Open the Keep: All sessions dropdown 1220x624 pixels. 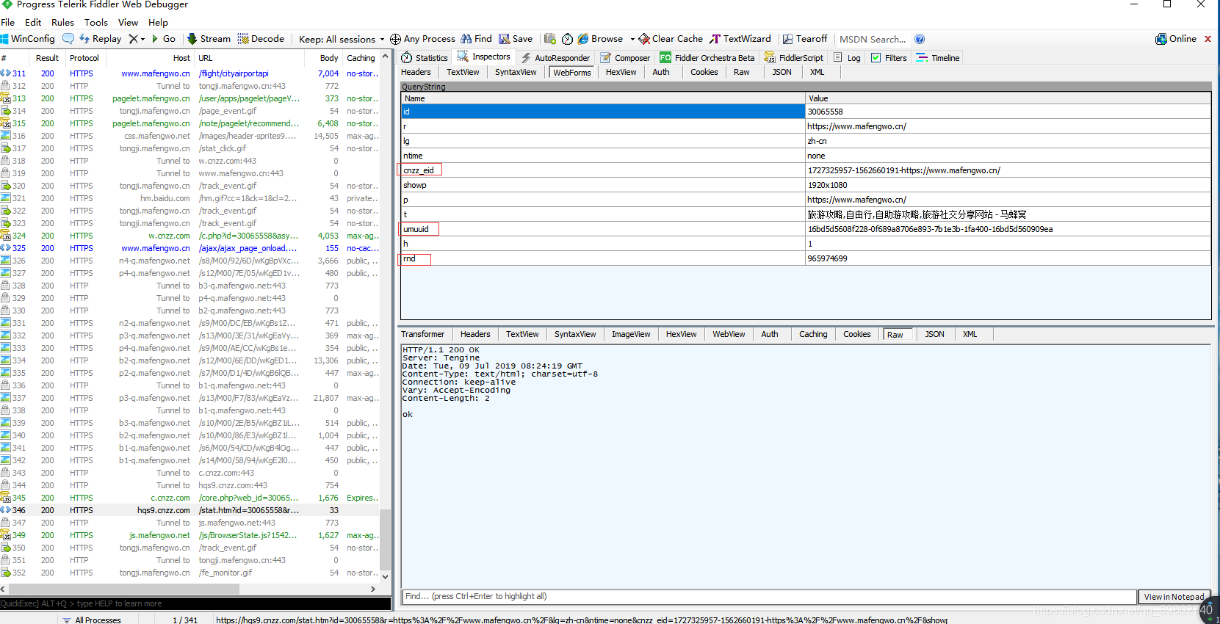tap(342, 39)
